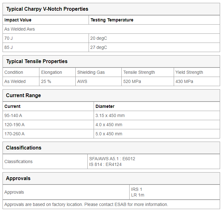Screen dimensions: 221x211
Task: Click the Classifications section heading
Action: pyautogui.click(x=24, y=148)
